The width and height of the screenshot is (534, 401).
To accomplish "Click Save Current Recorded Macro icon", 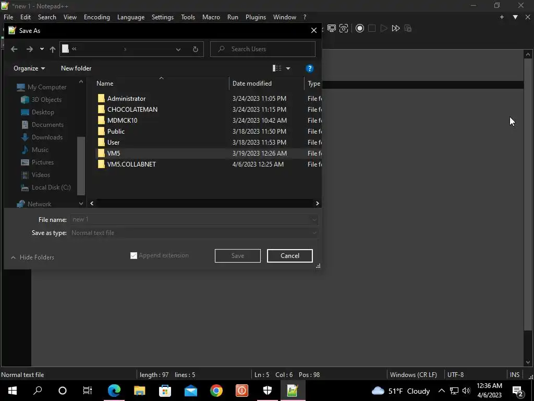I will (x=408, y=28).
